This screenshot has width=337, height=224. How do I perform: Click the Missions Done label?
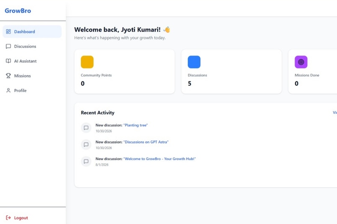307,75
